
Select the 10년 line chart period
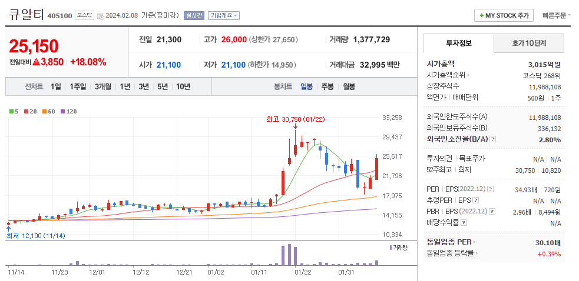(183, 86)
